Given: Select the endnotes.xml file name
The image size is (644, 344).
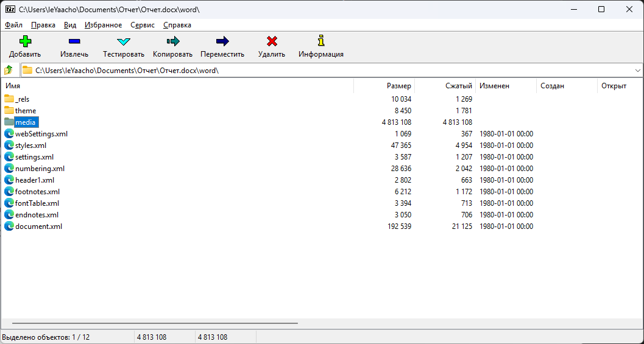Looking at the screenshot, I should point(37,215).
